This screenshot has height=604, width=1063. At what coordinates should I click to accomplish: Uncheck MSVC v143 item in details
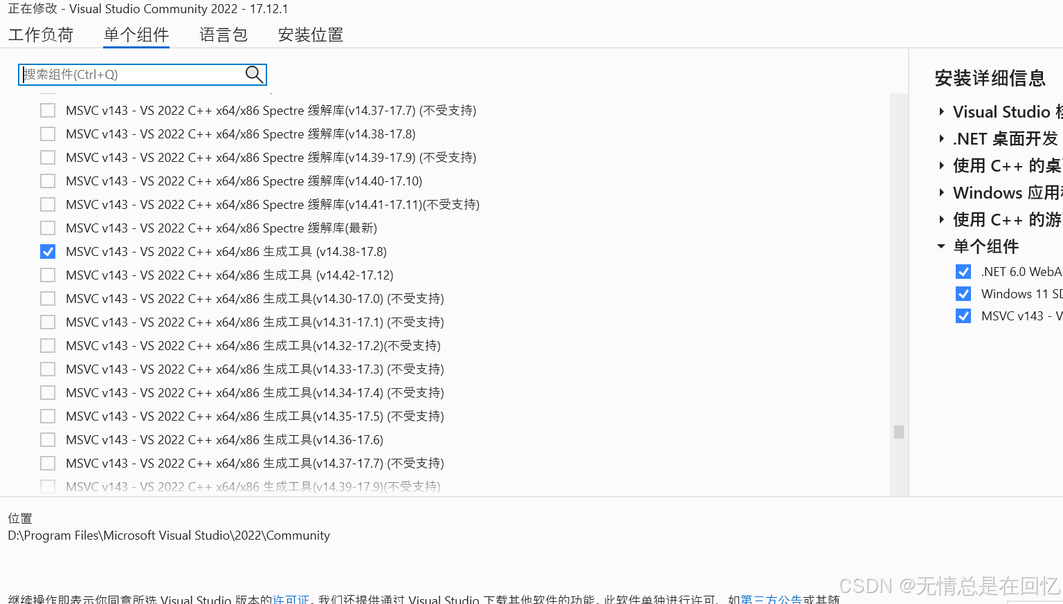(x=963, y=316)
